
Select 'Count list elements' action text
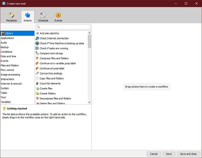point(50,84)
